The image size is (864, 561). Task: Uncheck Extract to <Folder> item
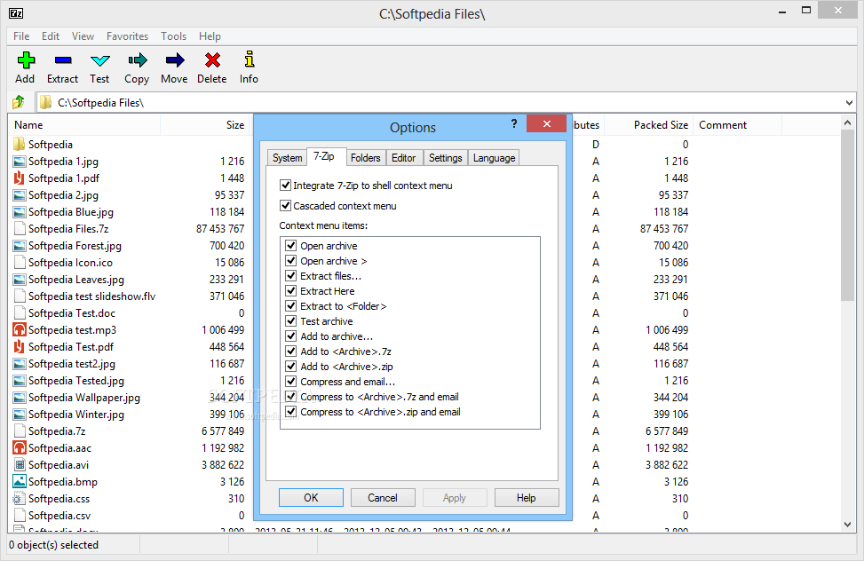point(291,306)
